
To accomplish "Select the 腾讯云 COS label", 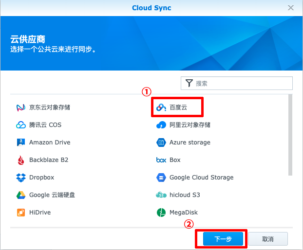I will pos(45,125).
